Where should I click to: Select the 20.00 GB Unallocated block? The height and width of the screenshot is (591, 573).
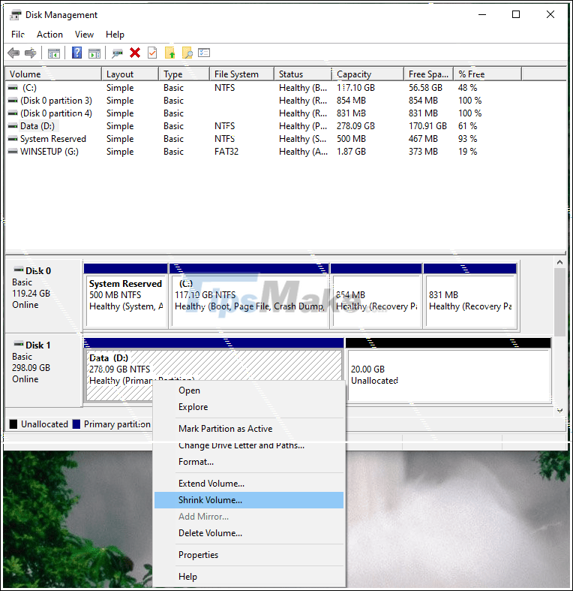(448, 370)
